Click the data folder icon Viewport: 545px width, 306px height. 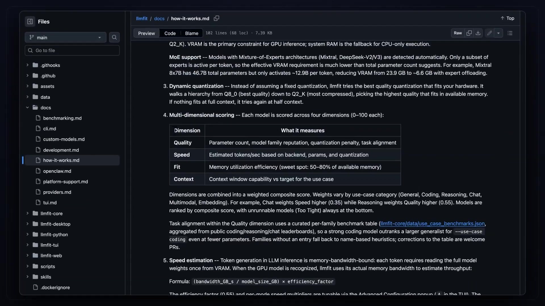click(x=35, y=97)
